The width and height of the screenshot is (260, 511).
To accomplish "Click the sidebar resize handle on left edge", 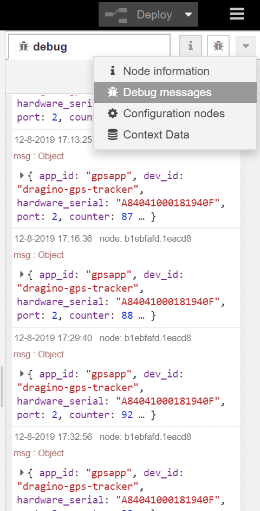I will tap(2, 386).
